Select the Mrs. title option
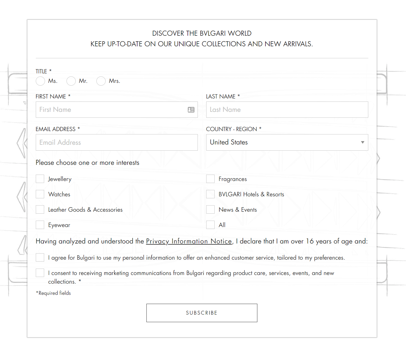Image resolution: width=406 pixels, height=357 pixels. [x=101, y=81]
